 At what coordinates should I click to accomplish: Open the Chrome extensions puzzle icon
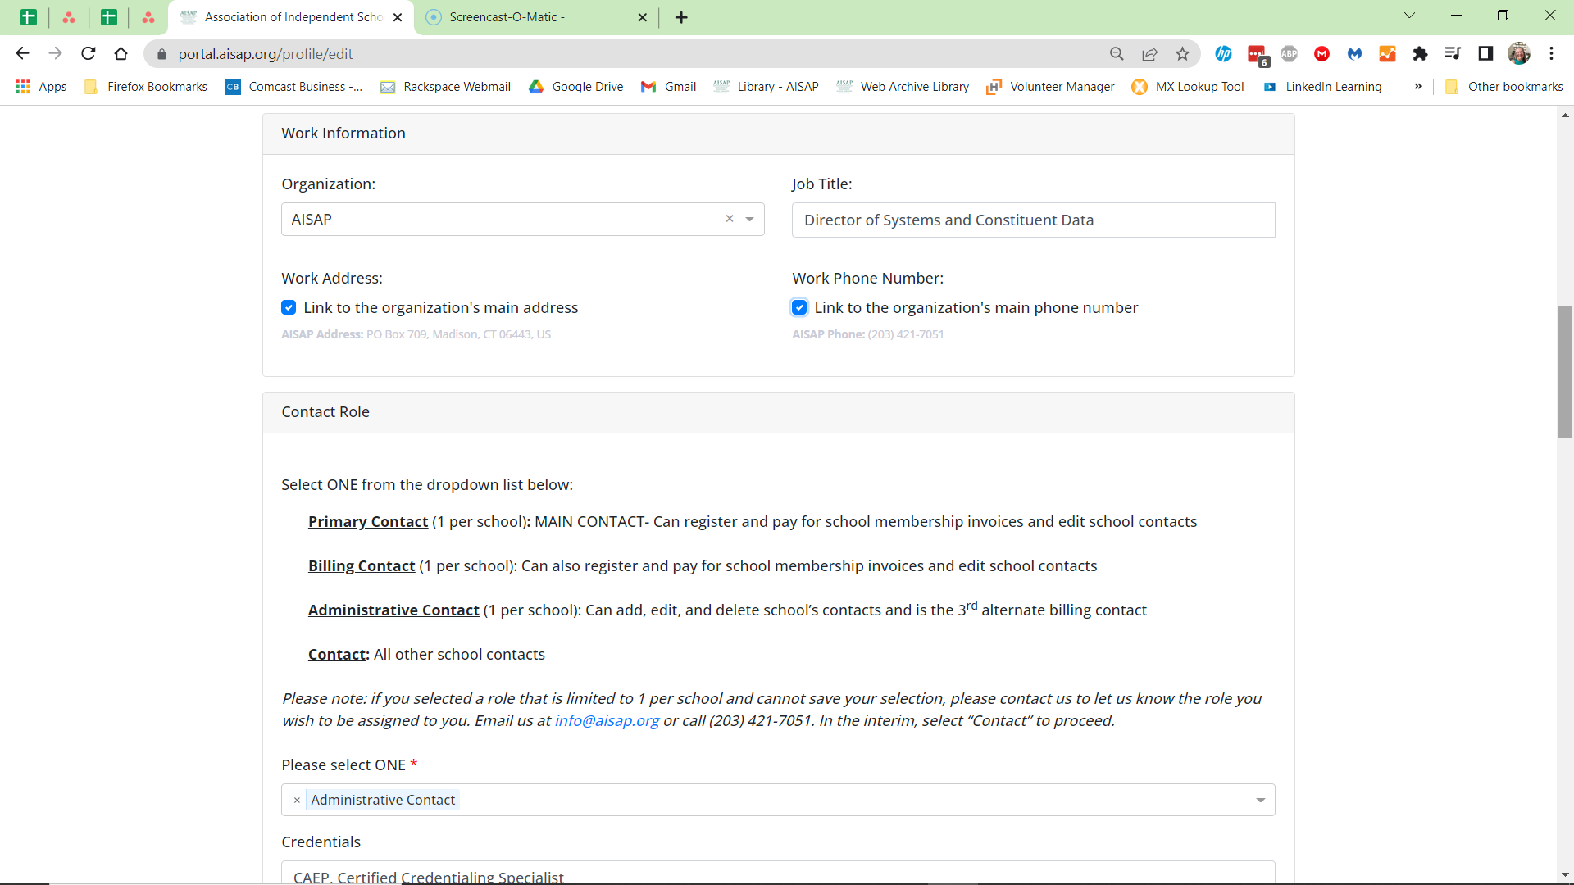click(x=1420, y=54)
